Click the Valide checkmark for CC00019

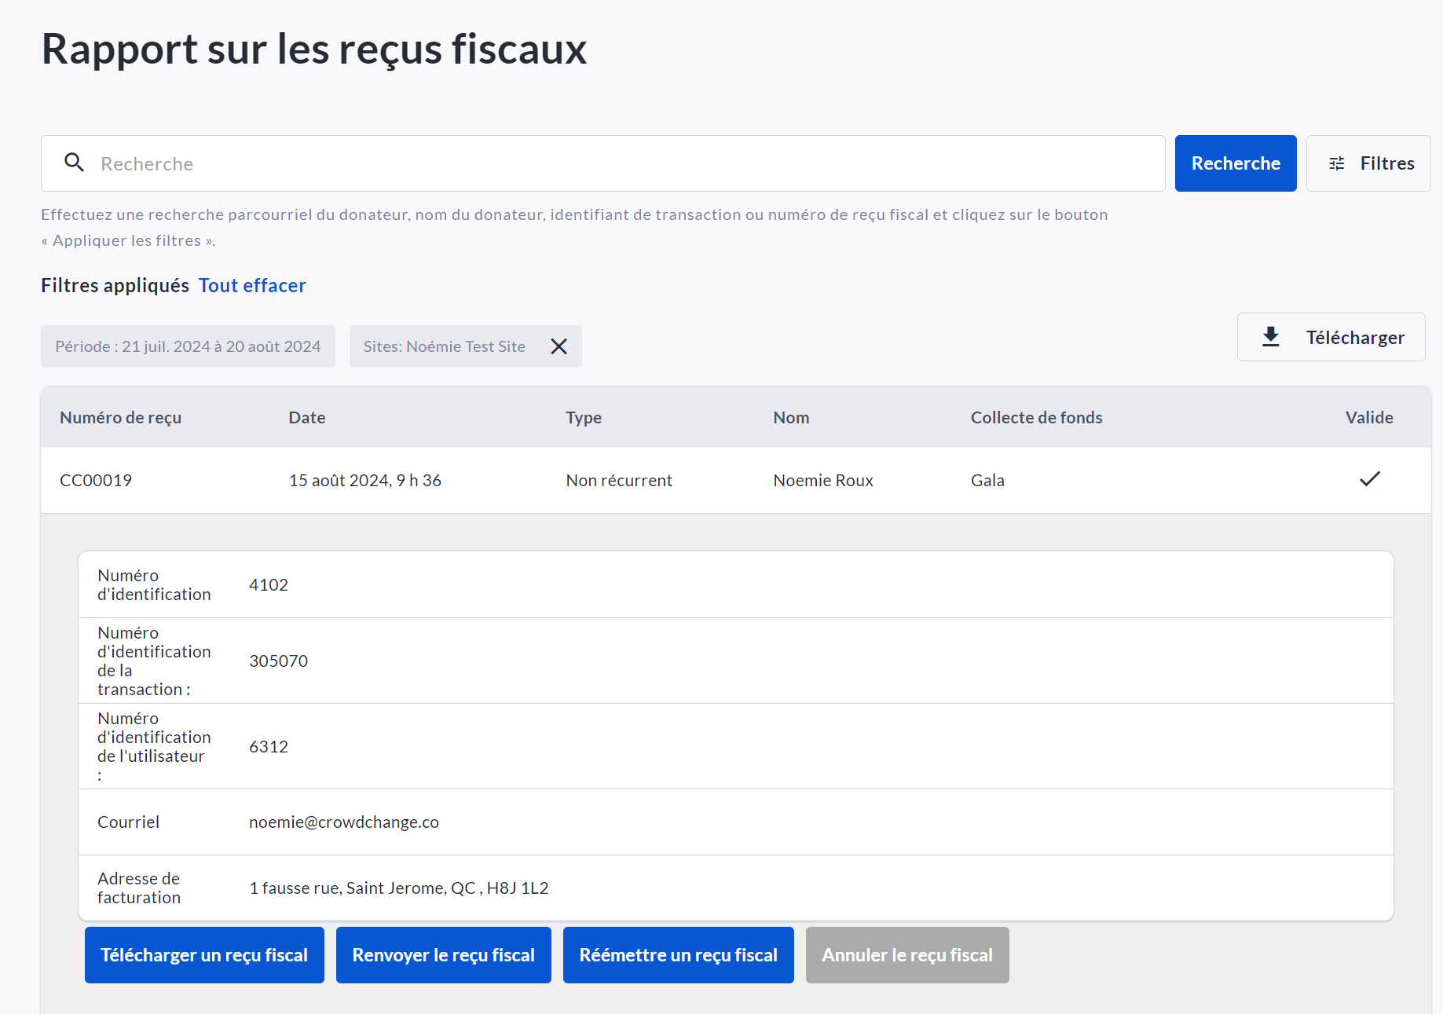[x=1369, y=479]
